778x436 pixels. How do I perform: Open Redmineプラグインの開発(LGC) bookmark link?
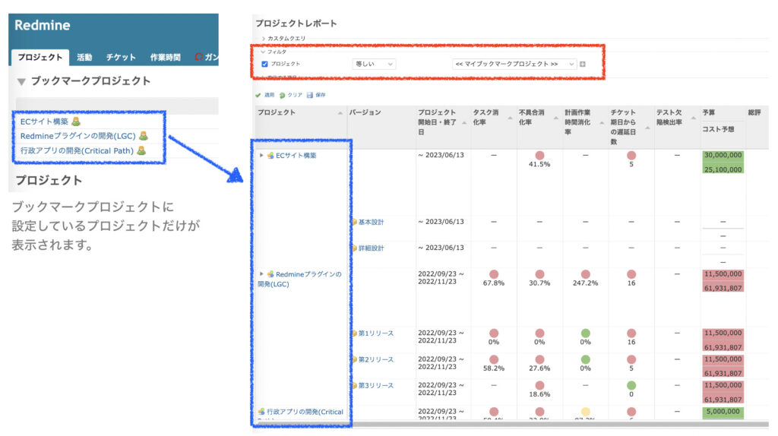78,136
